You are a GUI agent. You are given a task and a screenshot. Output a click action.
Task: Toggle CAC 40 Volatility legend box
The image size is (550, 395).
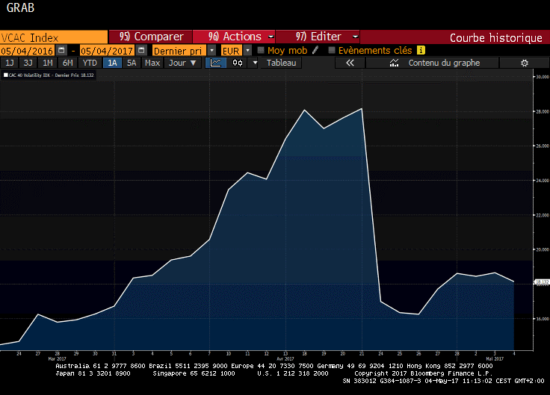click(x=6, y=75)
